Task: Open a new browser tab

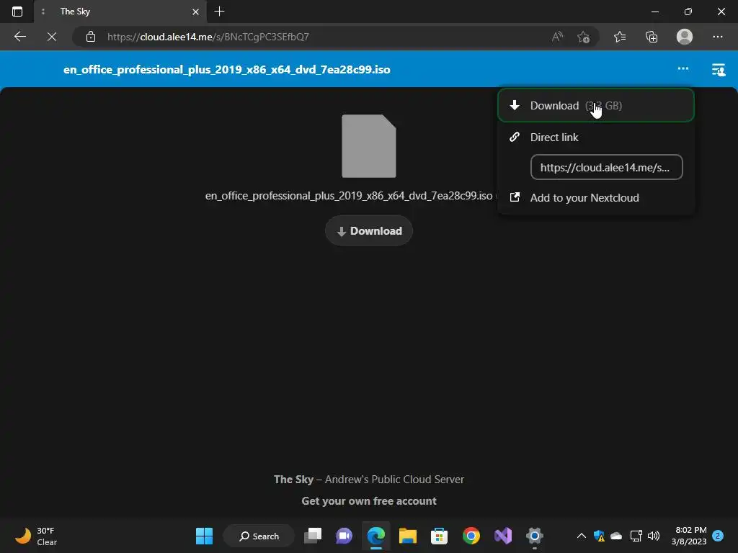Action: 219,12
